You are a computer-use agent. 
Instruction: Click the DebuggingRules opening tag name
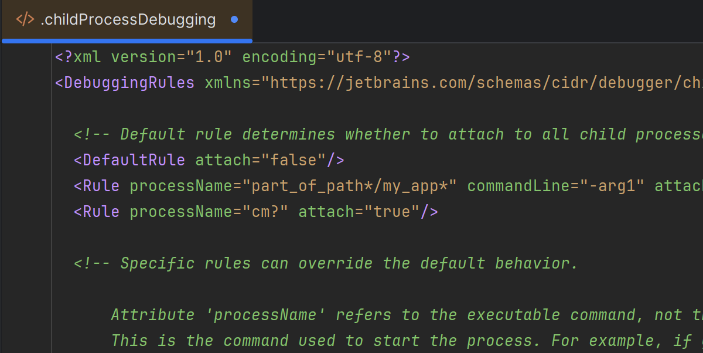[129, 83]
